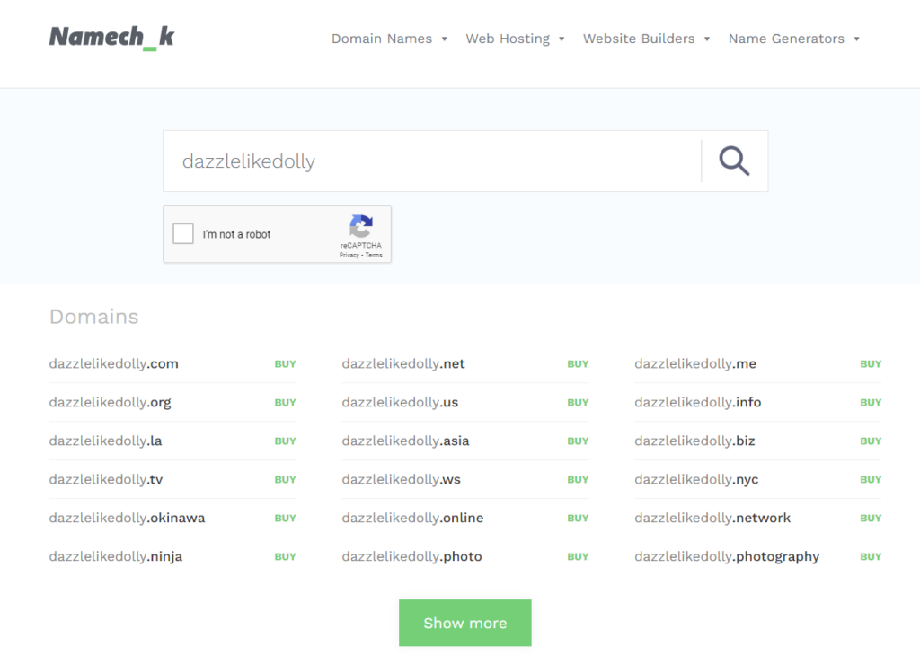
Task: Select the dazzlelikedolly.info domain name
Action: coord(697,403)
